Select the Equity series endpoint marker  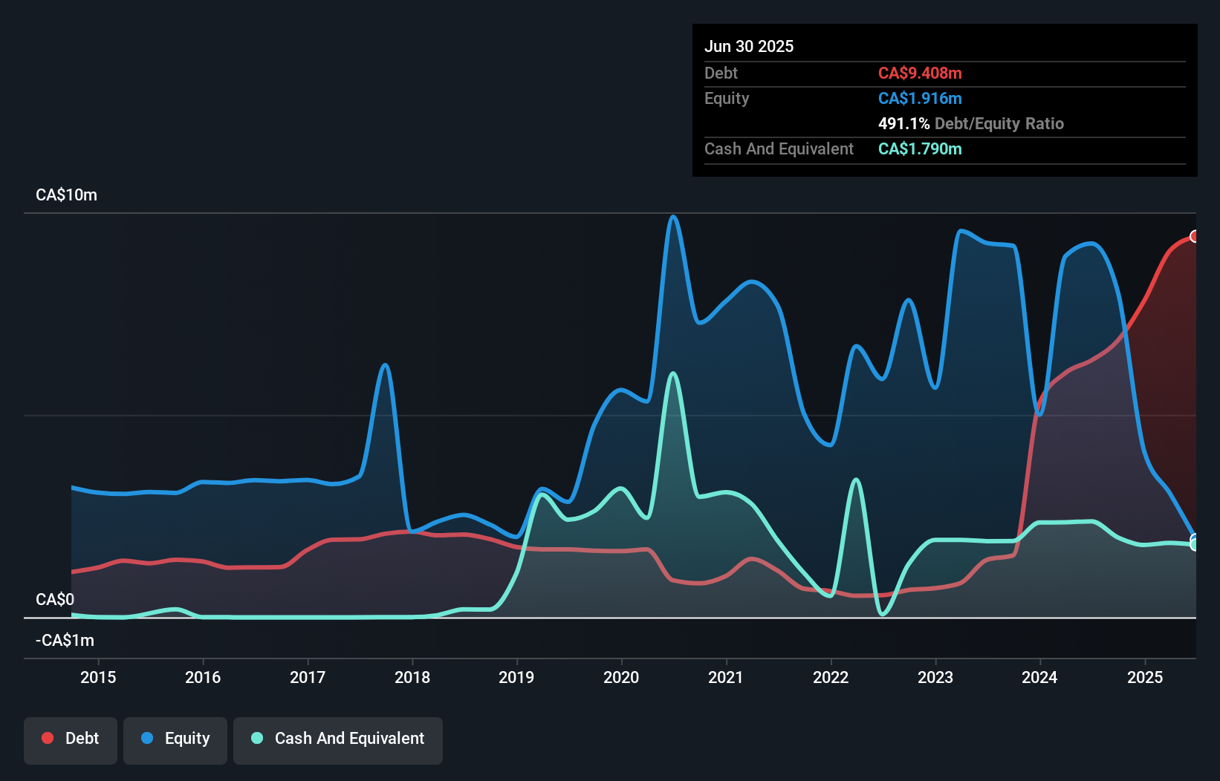click(1194, 537)
